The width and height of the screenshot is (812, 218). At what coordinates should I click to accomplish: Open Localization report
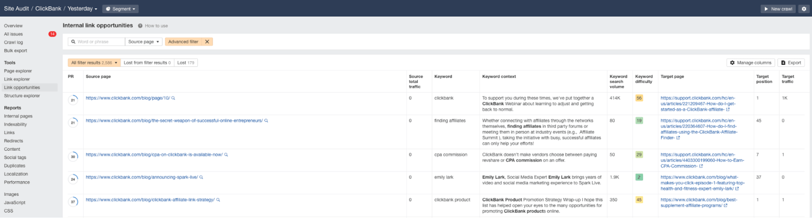click(x=16, y=174)
